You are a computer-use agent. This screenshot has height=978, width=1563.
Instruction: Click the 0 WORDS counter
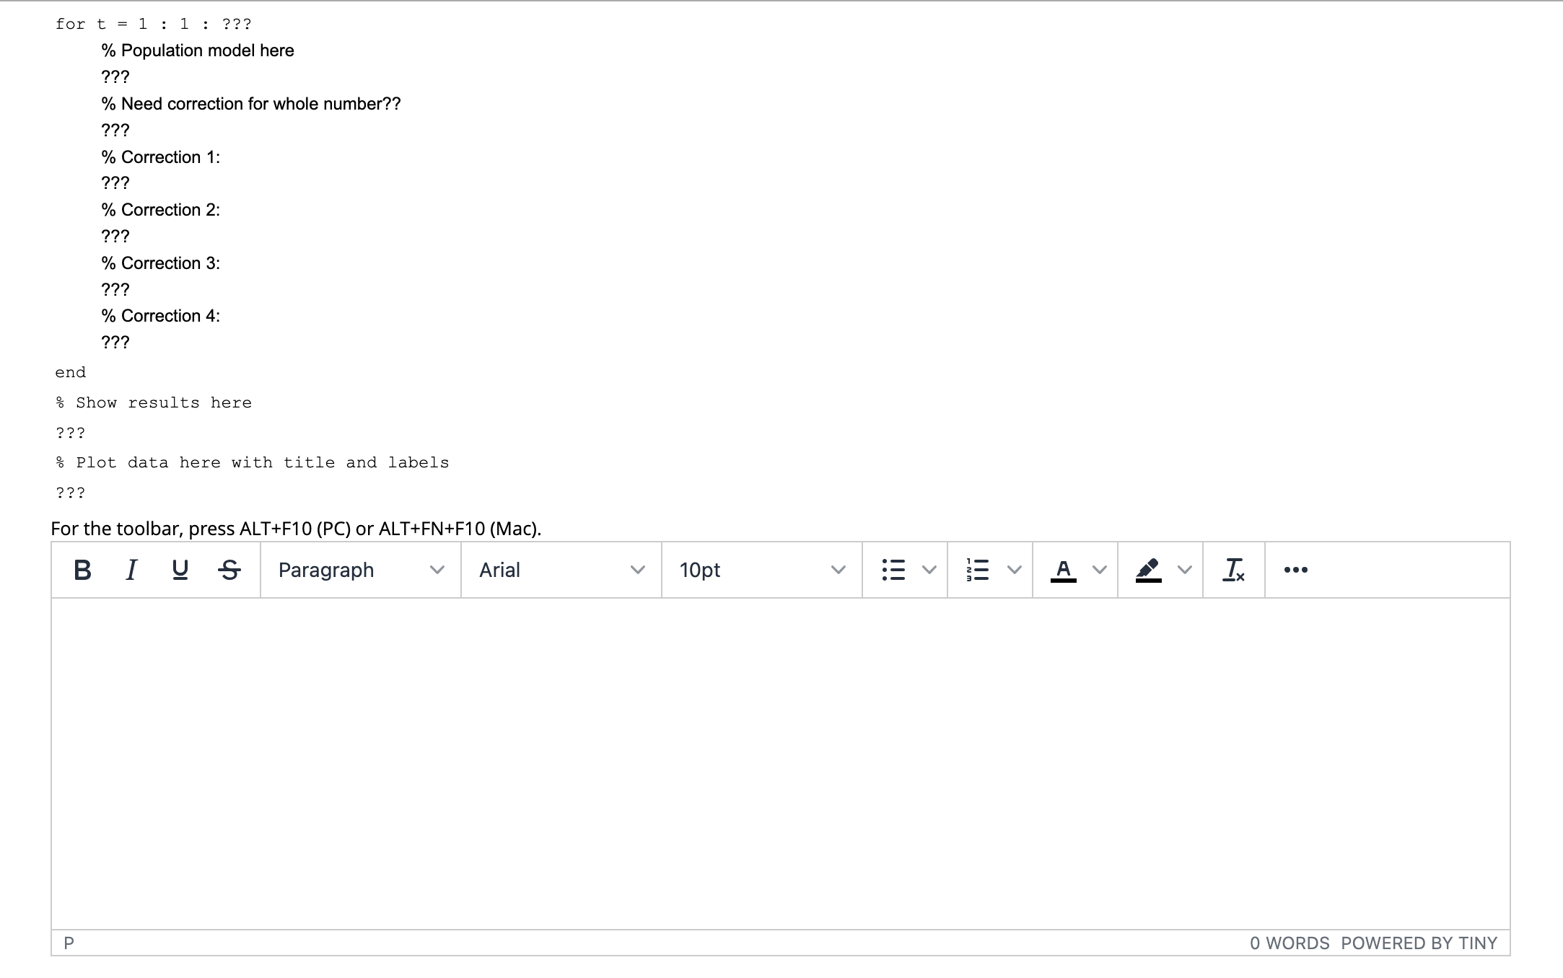[1290, 943]
